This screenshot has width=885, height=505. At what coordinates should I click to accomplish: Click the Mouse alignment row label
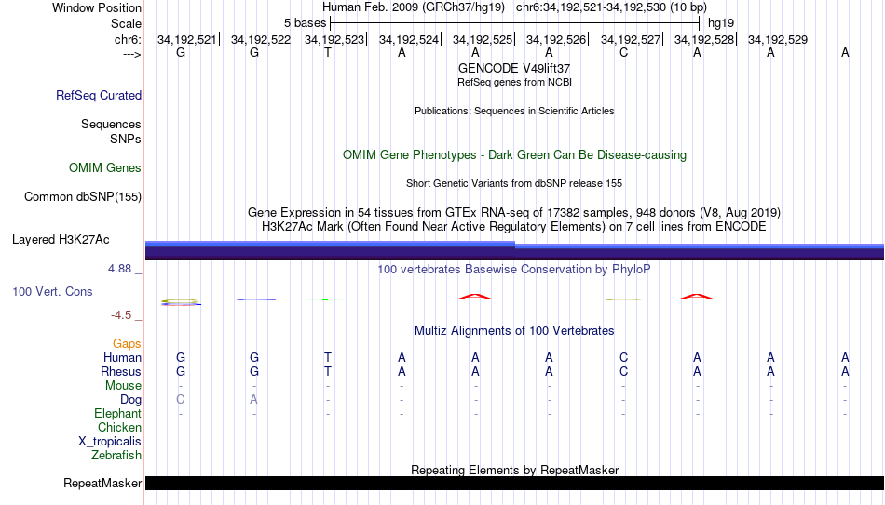click(x=123, y=386)
